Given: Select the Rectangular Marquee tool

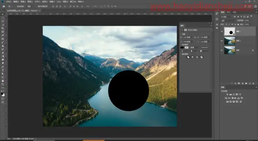Looking at the screenshot, I should point(3,18).
